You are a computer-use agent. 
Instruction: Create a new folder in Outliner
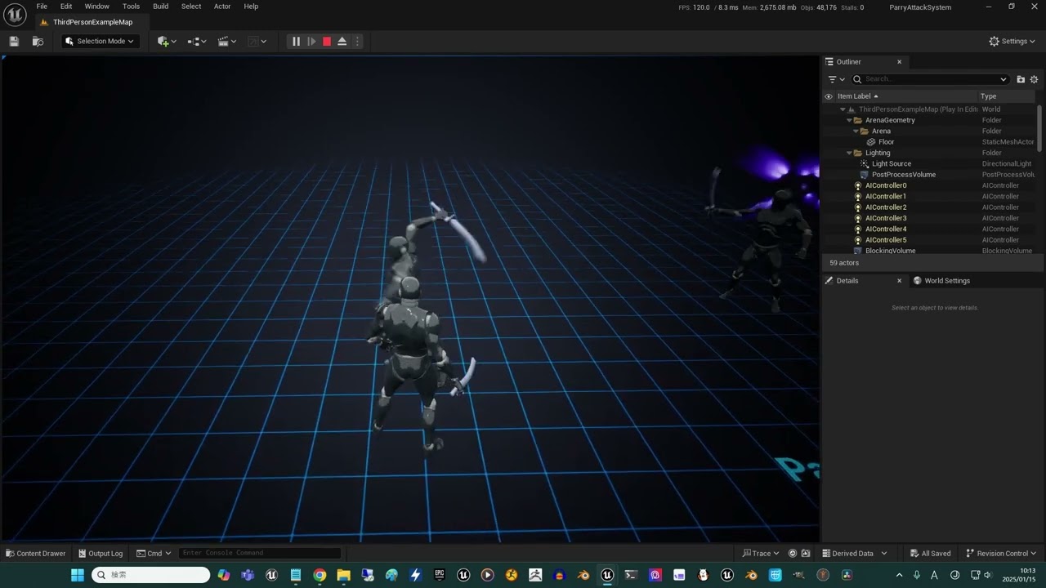[1021, 79]
